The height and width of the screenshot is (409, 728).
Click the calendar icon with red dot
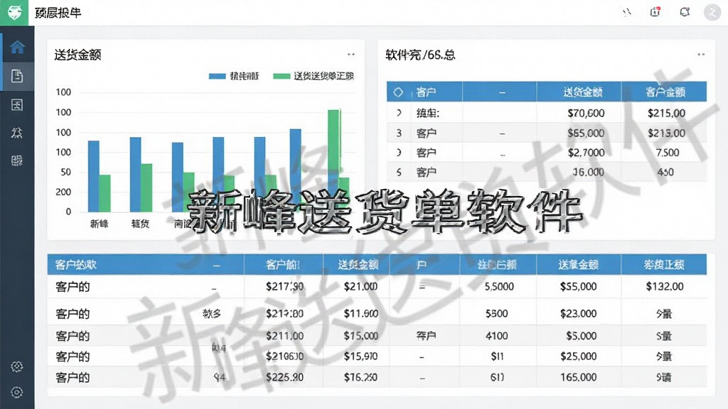655,12
